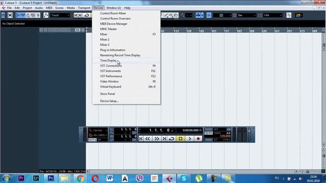326x183 pixels.
Task: Click the Rewind transport button
Action: [148, 139]
